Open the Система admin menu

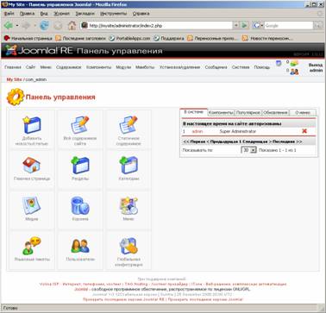tap(241, 67)
